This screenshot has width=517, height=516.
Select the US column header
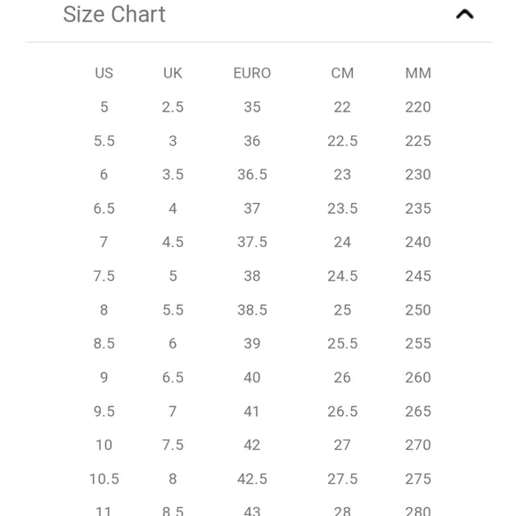click(104, 73)
